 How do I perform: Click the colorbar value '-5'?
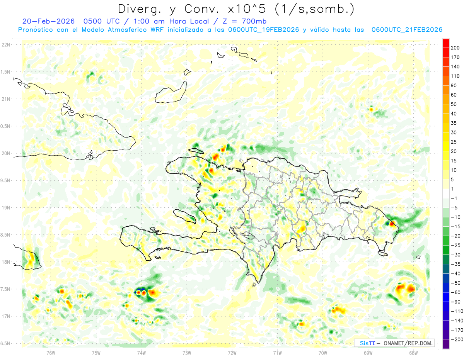click(x=455, y=208)
